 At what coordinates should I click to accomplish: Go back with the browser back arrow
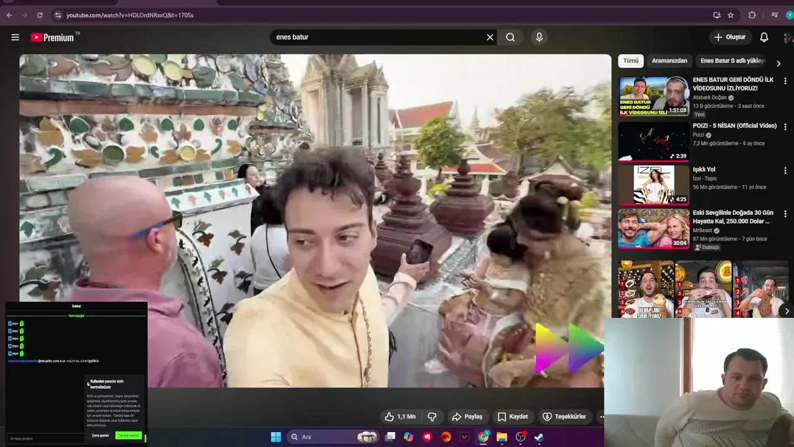click(9, 15)
